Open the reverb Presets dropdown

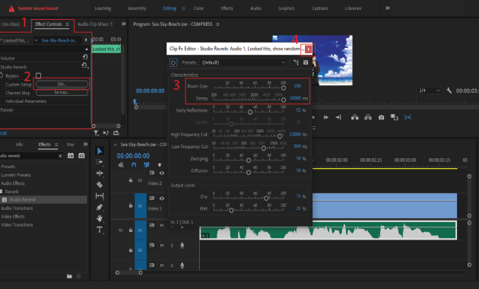pos(243,62)
